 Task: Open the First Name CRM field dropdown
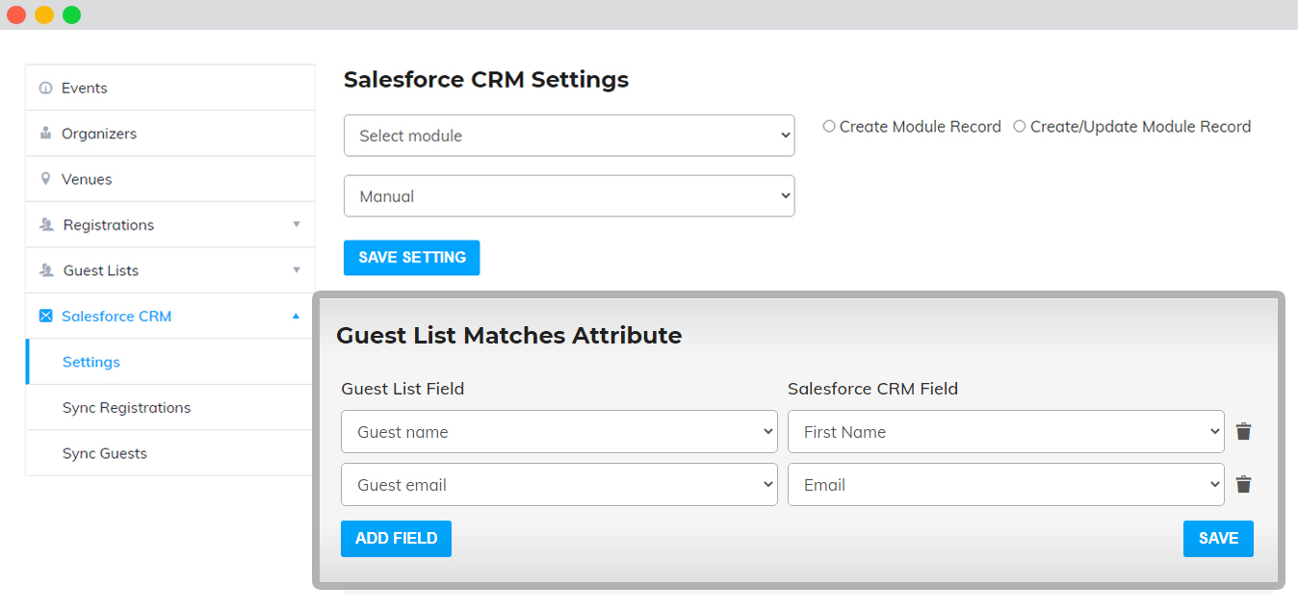tap(1006, 431)
